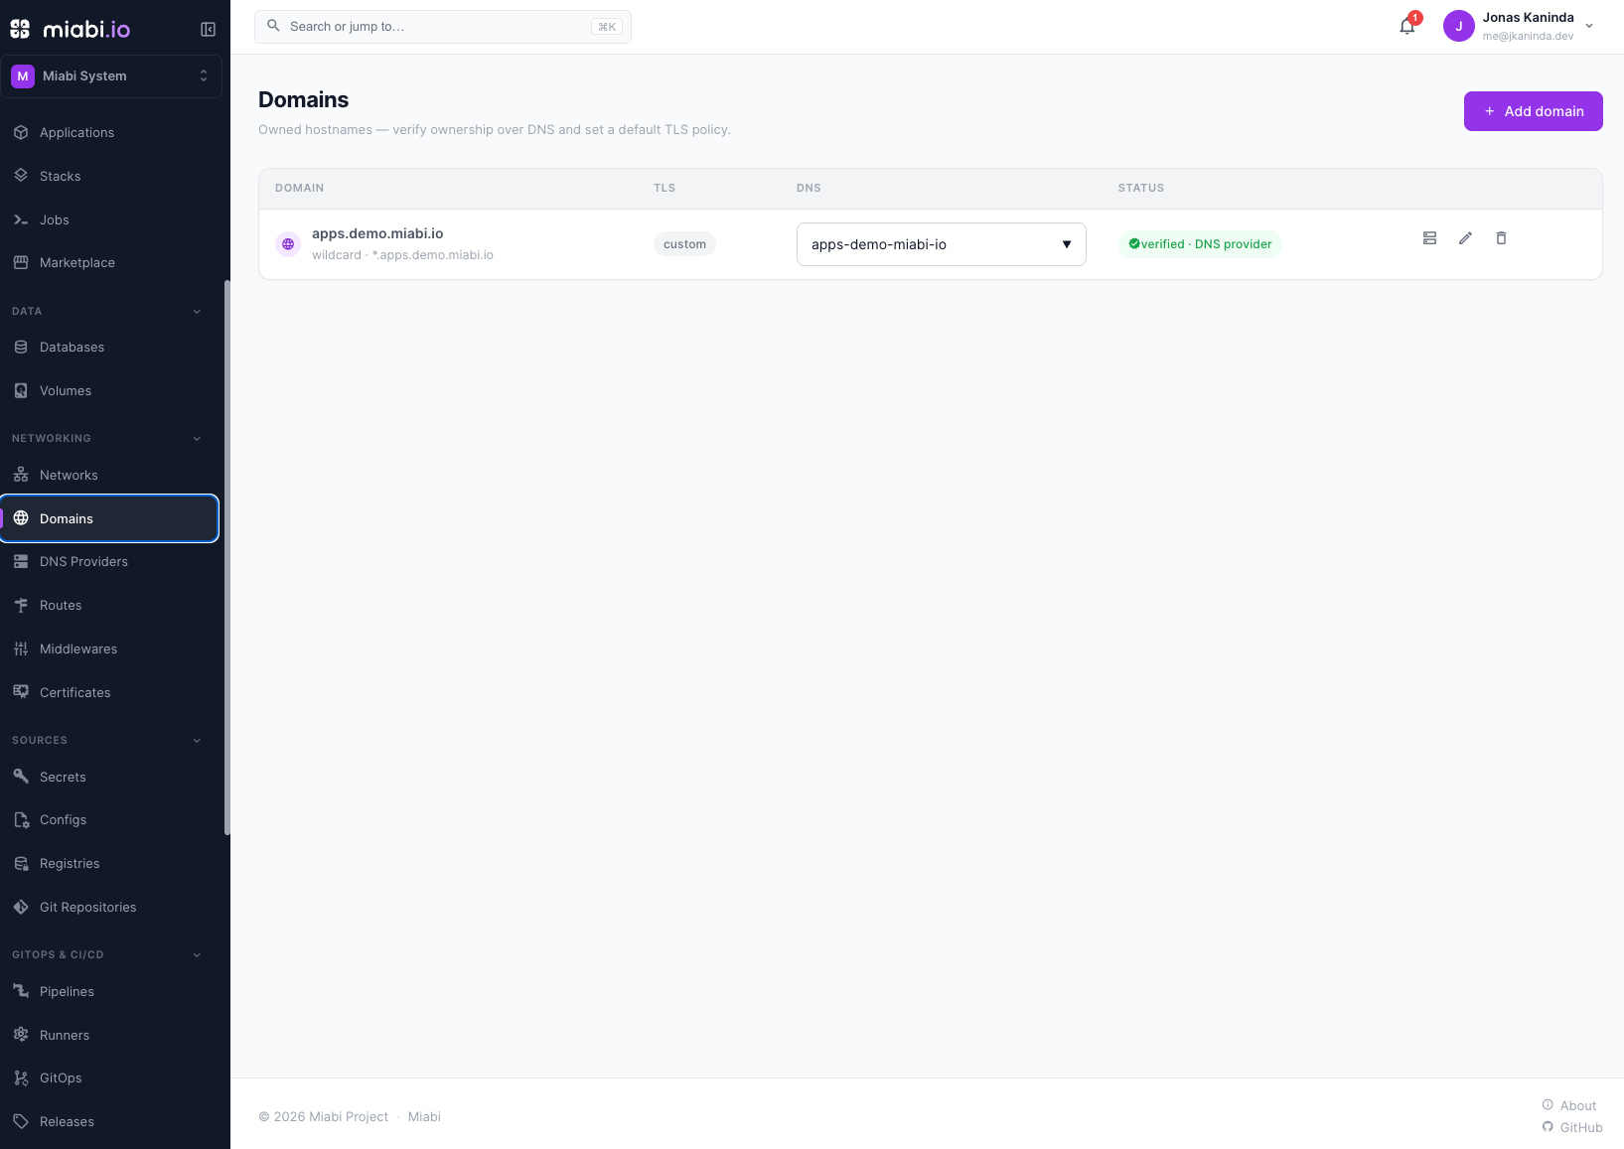
Task: Delete the apps.demo.miabi.io domain
Action: (1501, 238)
